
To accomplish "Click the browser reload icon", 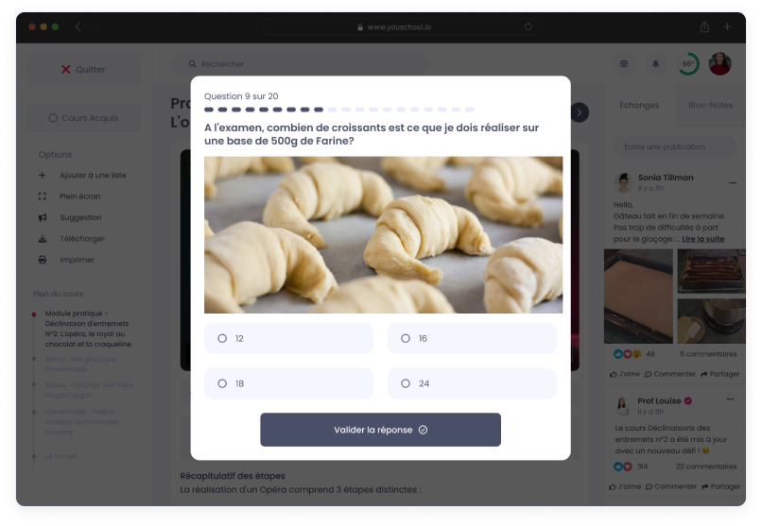I will coord(528,26).
